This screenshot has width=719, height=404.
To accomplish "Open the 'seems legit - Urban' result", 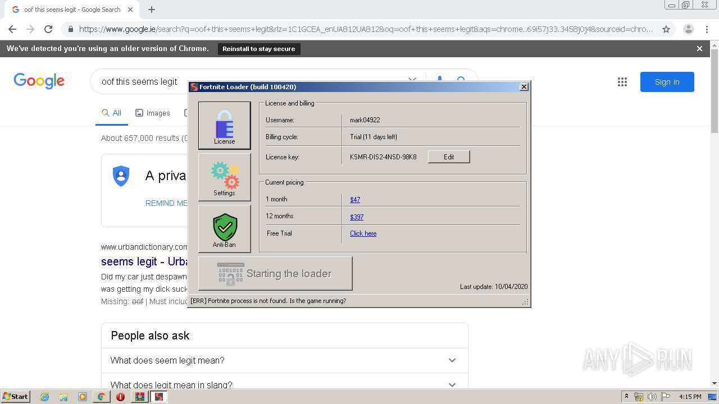I will point(144,261).
